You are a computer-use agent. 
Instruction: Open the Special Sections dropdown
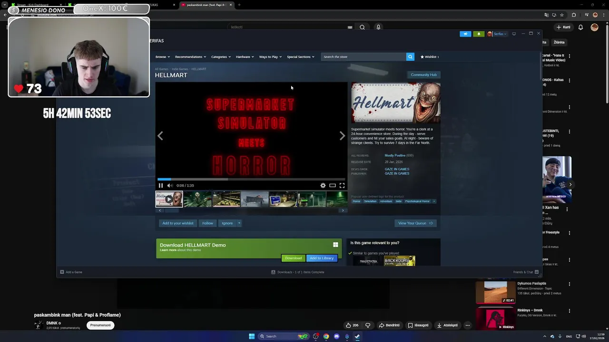[x=300, y=57]
